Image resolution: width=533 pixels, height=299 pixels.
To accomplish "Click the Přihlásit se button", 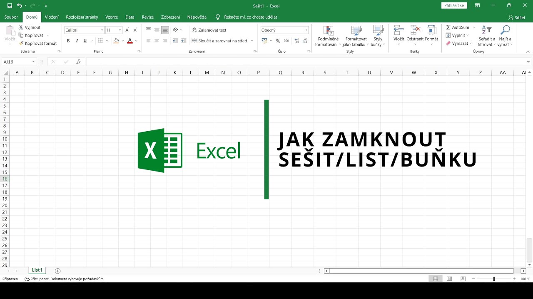I will 454,5.
